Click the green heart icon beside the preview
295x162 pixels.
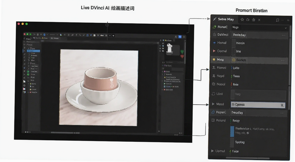coord(182,52)
